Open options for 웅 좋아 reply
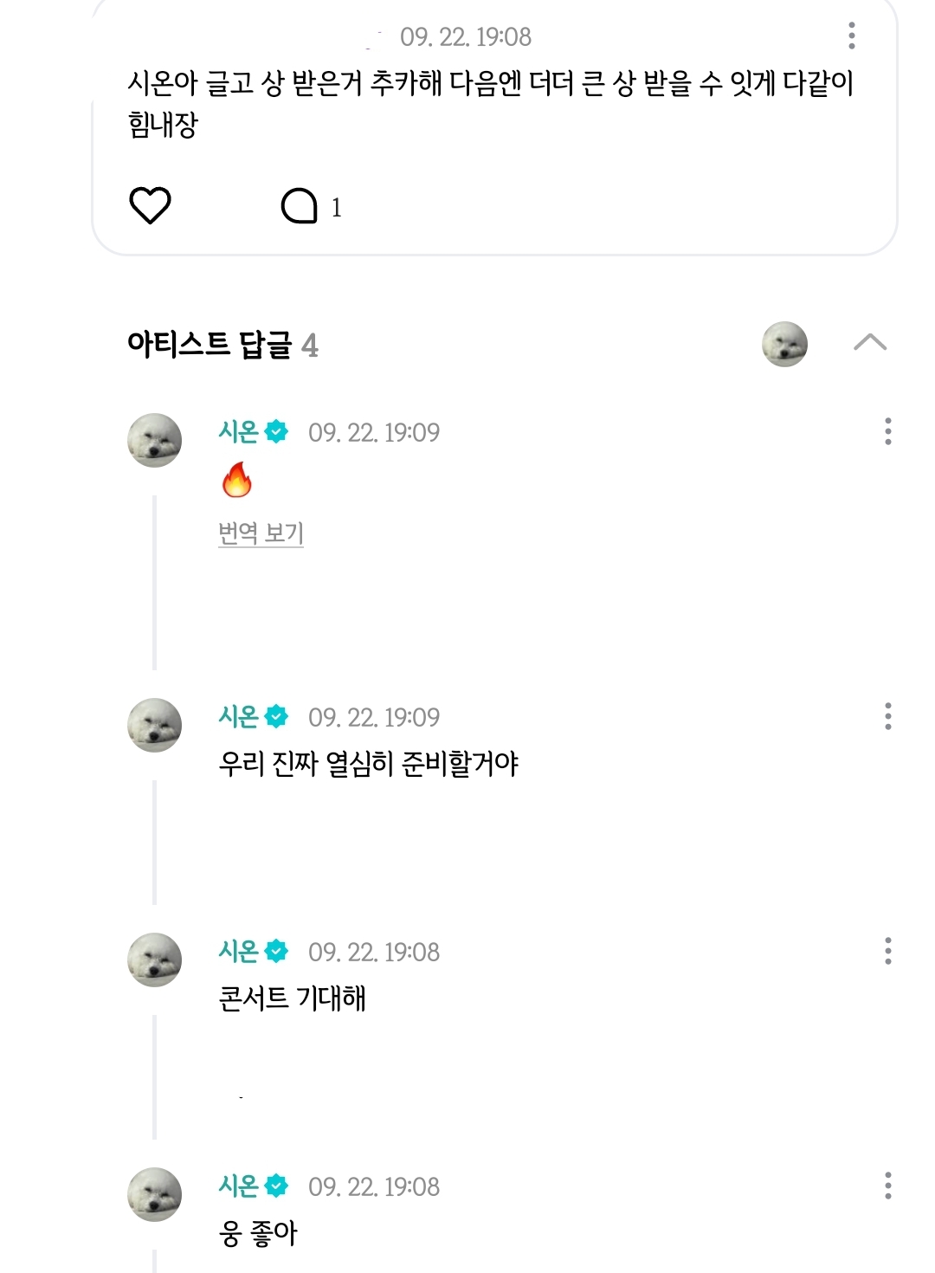935x1273 pixels. 887,1186
